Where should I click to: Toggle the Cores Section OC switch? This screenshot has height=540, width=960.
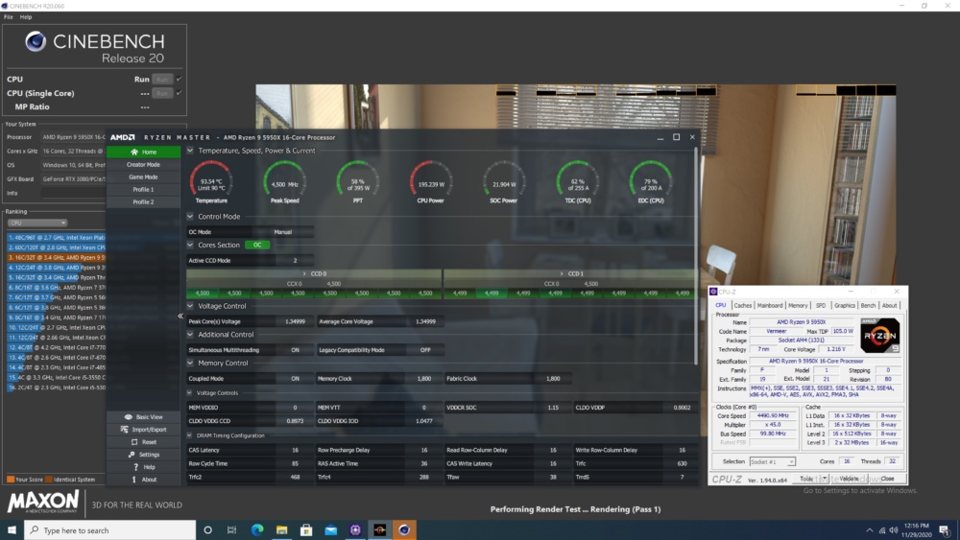(257, 245)
